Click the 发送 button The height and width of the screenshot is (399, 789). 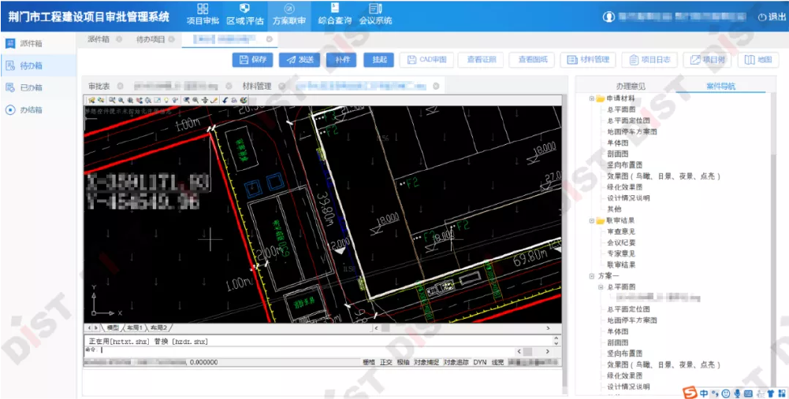click(300, 60)
